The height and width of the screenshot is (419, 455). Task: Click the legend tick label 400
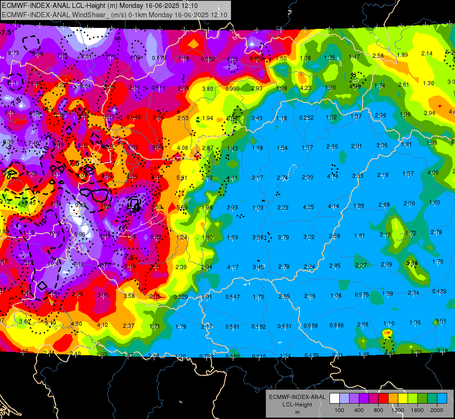(359, 410)
